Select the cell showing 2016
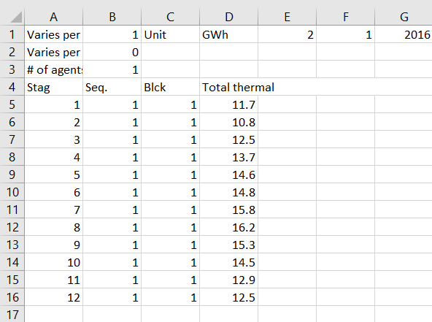432x322 pixels. tap(404, 34)
